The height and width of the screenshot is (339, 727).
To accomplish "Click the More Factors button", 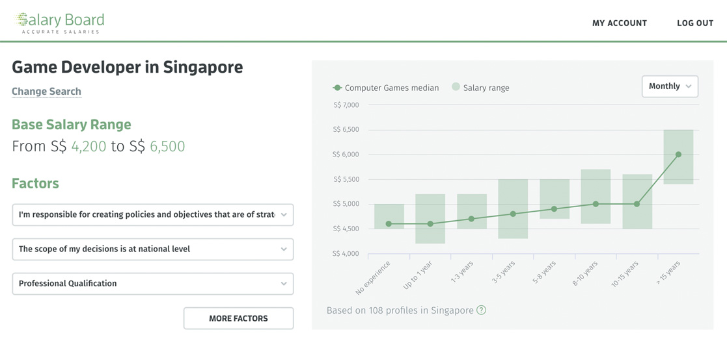I will [238, 318].
